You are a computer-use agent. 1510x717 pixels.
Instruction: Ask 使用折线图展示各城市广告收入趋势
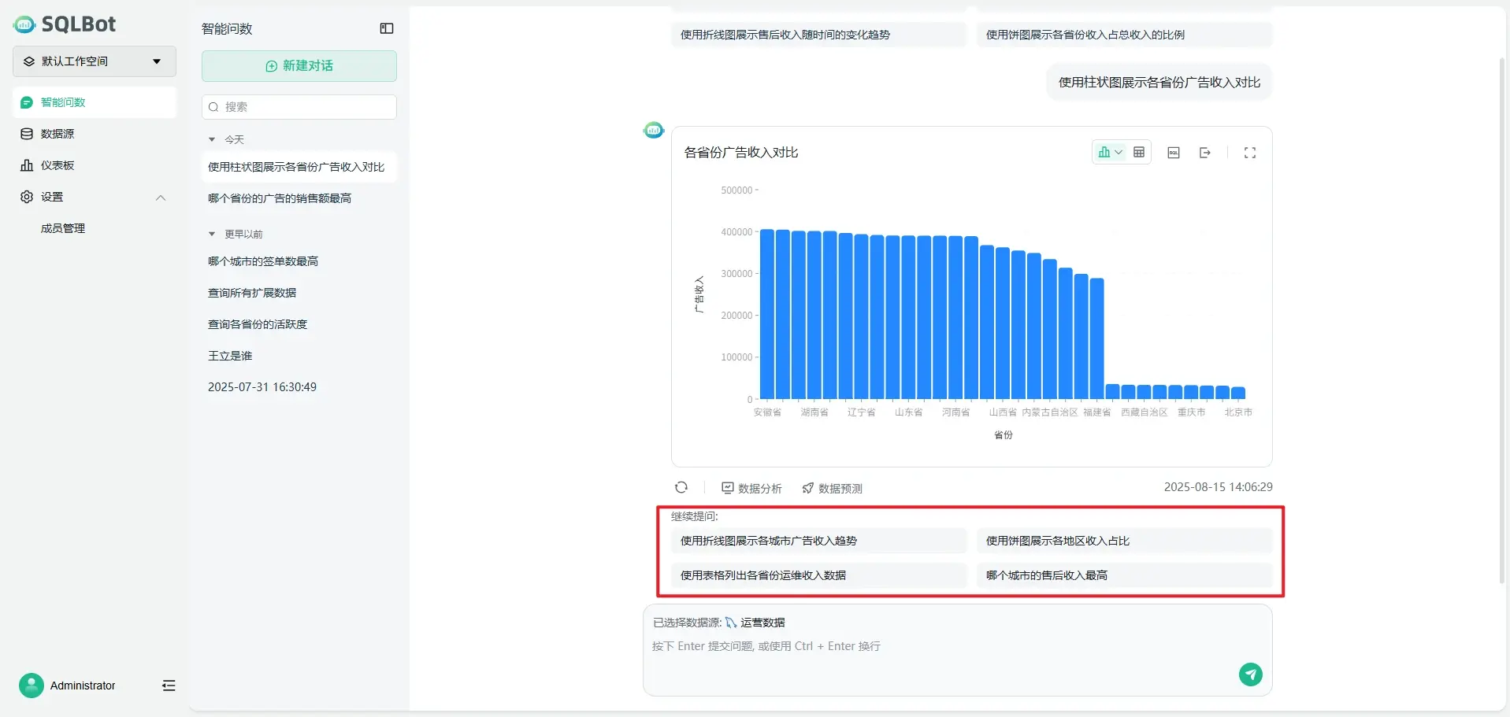point(818,541)
